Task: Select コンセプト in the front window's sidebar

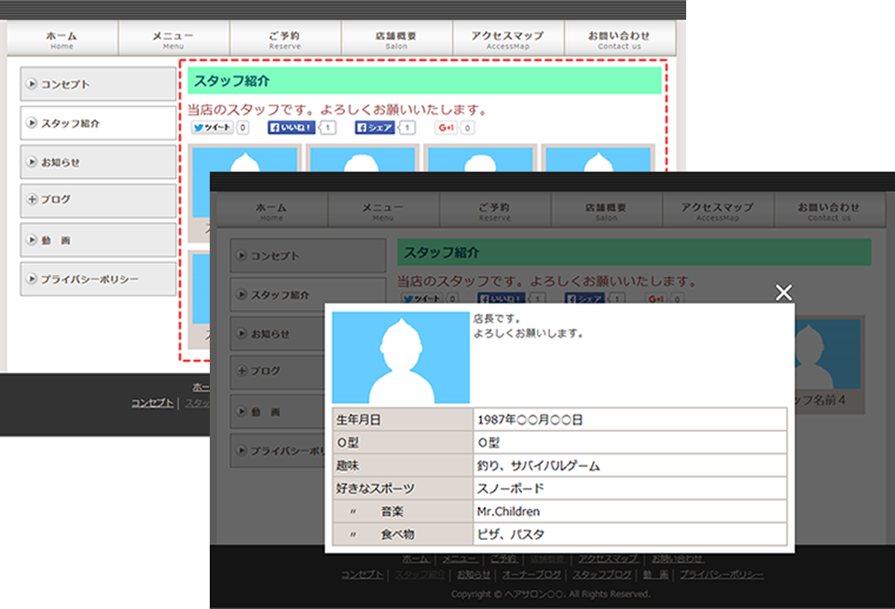Action: [x=309, y=256]
